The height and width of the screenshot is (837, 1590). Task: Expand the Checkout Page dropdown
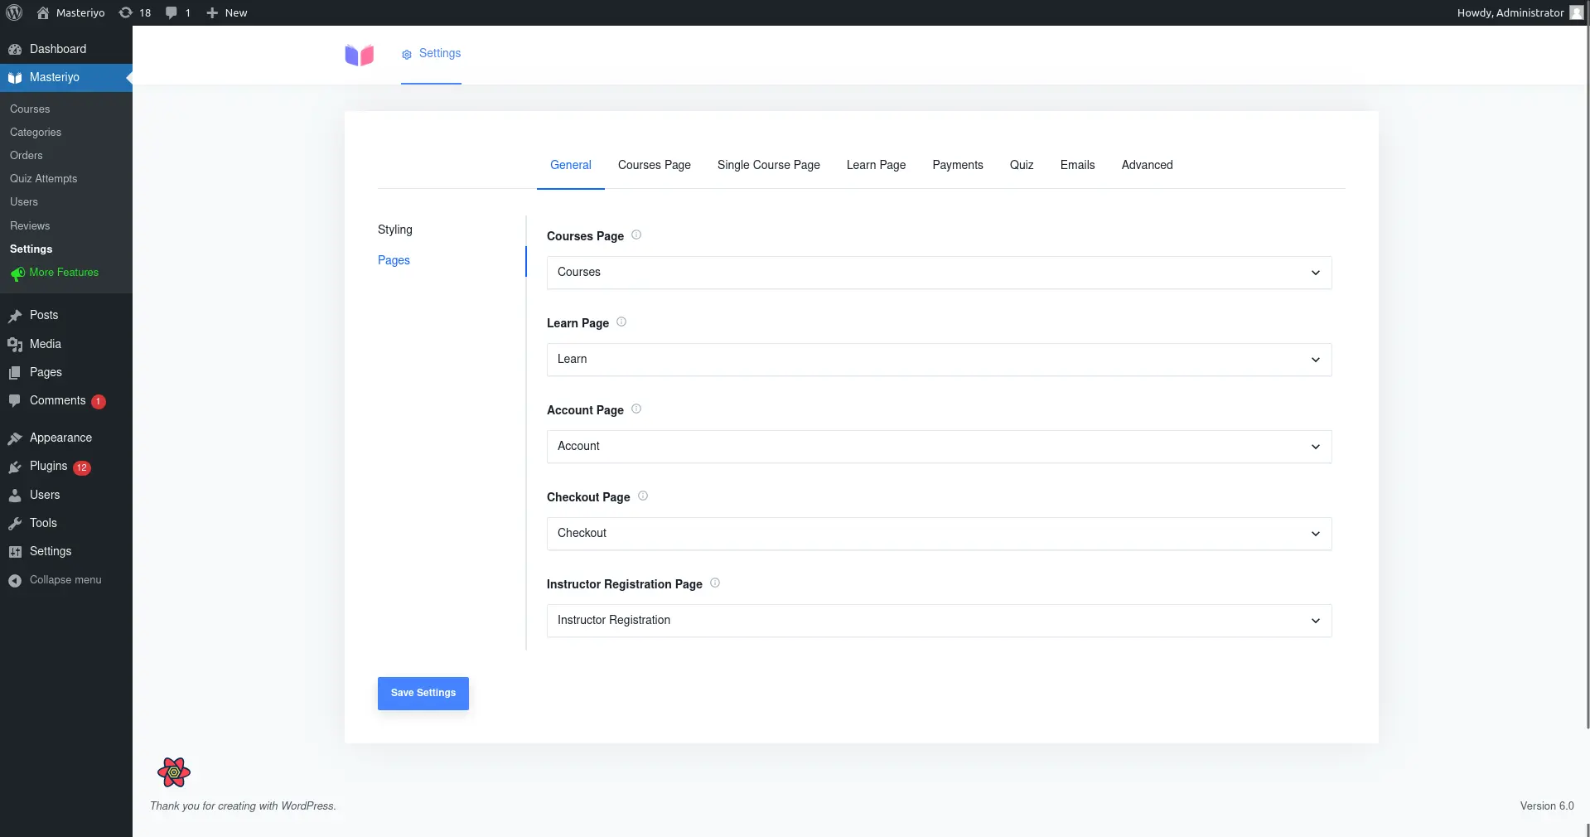[x=939, y=534]
